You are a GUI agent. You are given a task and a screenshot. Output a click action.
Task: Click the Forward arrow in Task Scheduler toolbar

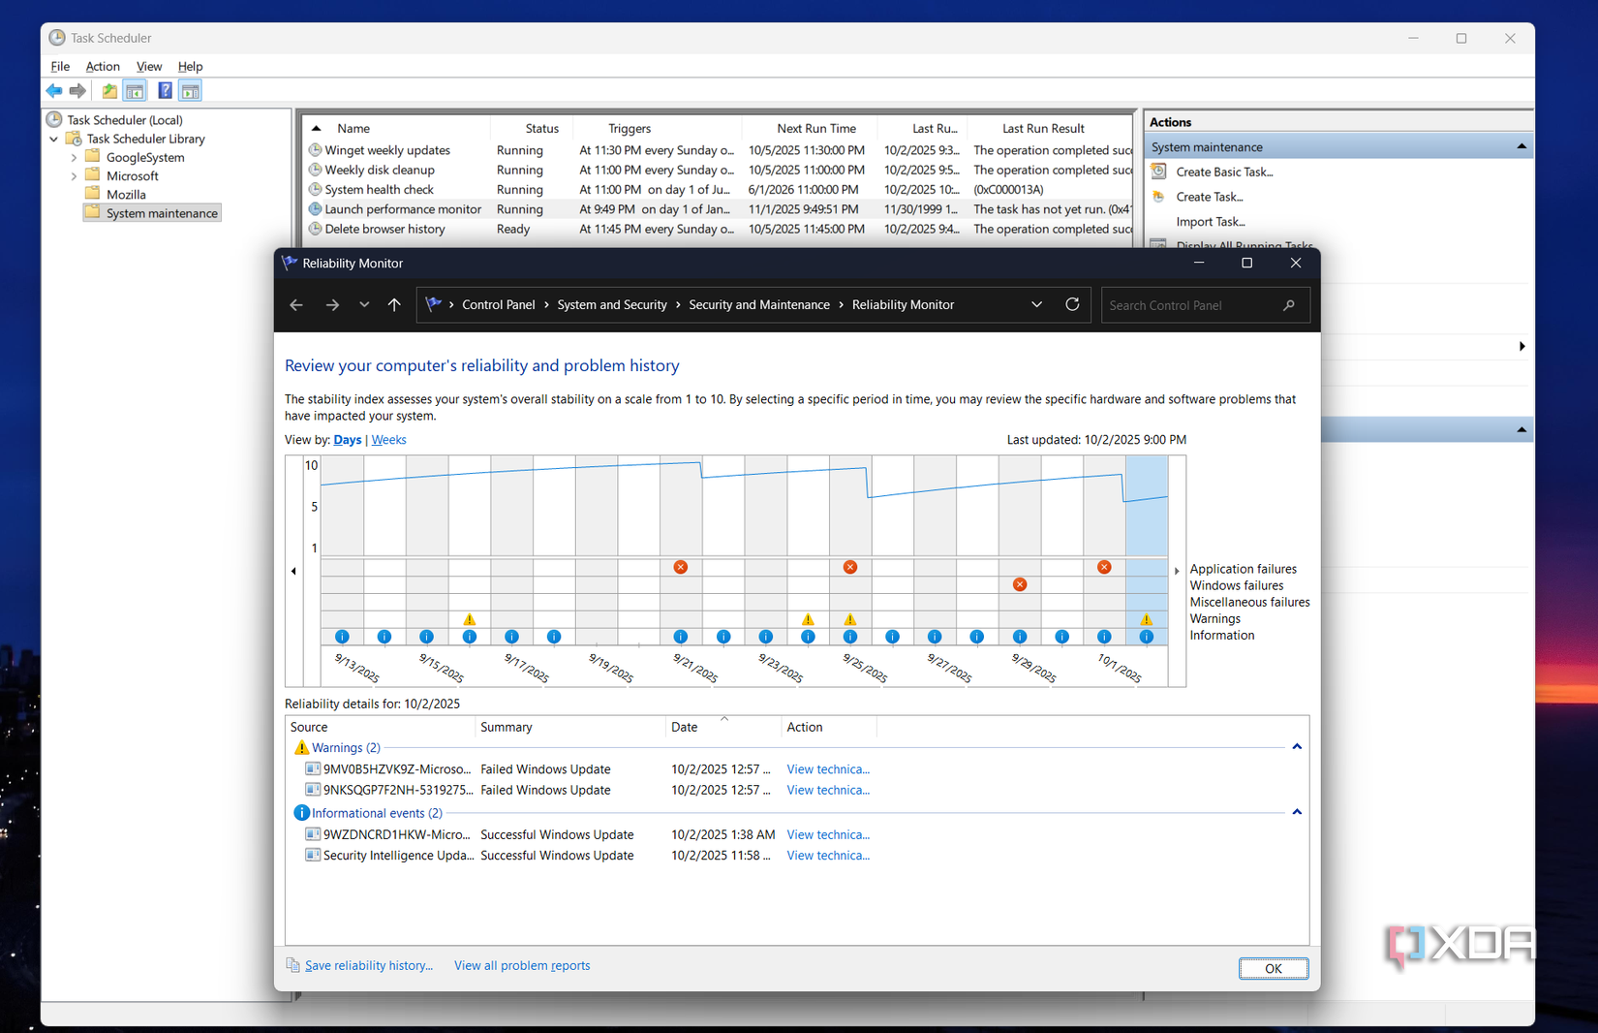point(77,91)
